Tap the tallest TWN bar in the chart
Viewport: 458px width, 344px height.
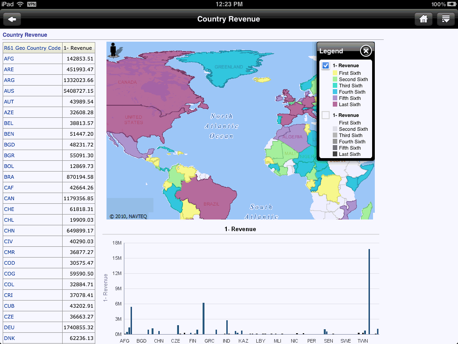[369, 291]
